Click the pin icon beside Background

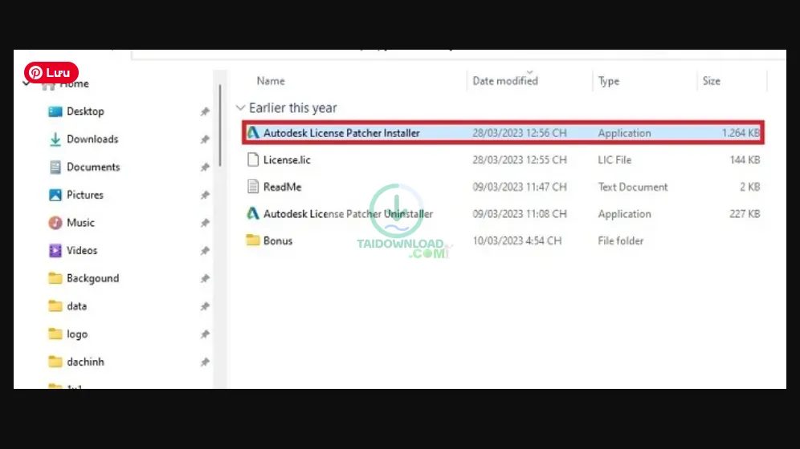click(x=205, y=278)
